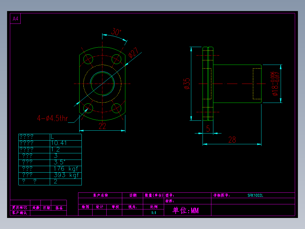Click the ø18 toleranced diameter dimension
The height and width of the screenshot is (229, 305).
[x=275, y=84]
